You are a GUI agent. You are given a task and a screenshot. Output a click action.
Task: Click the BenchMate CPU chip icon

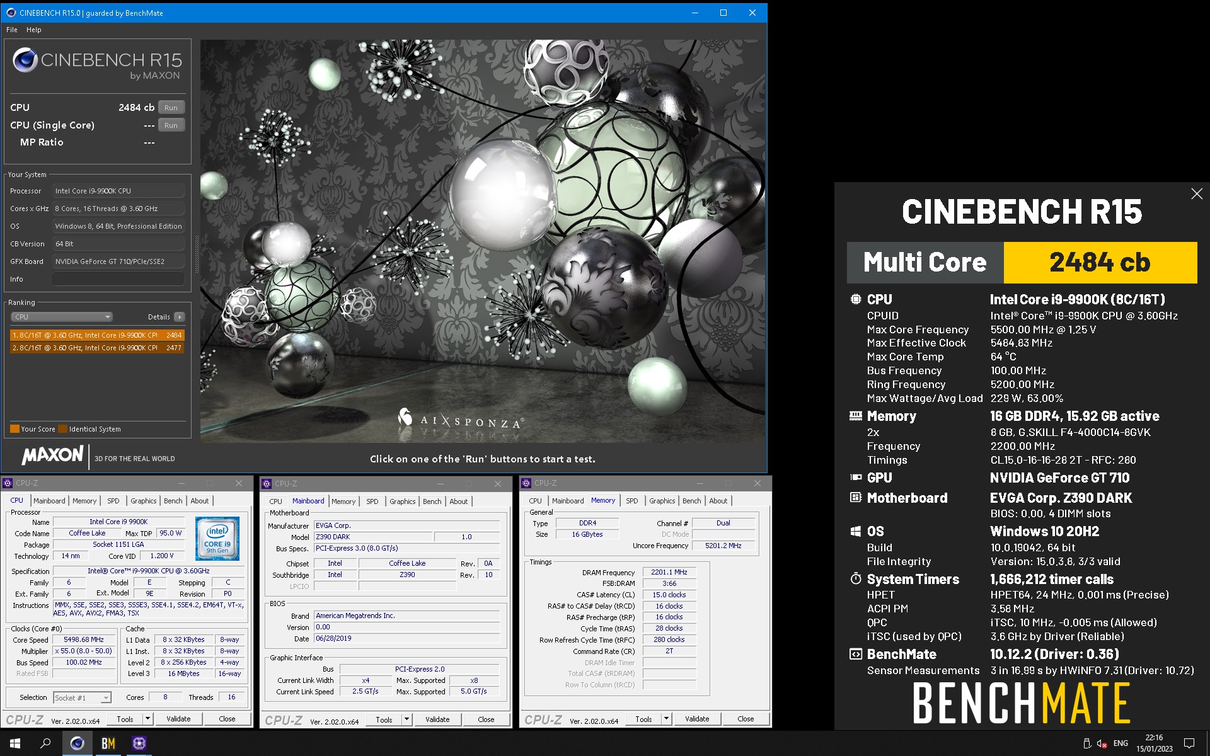[x=856, y=299]
